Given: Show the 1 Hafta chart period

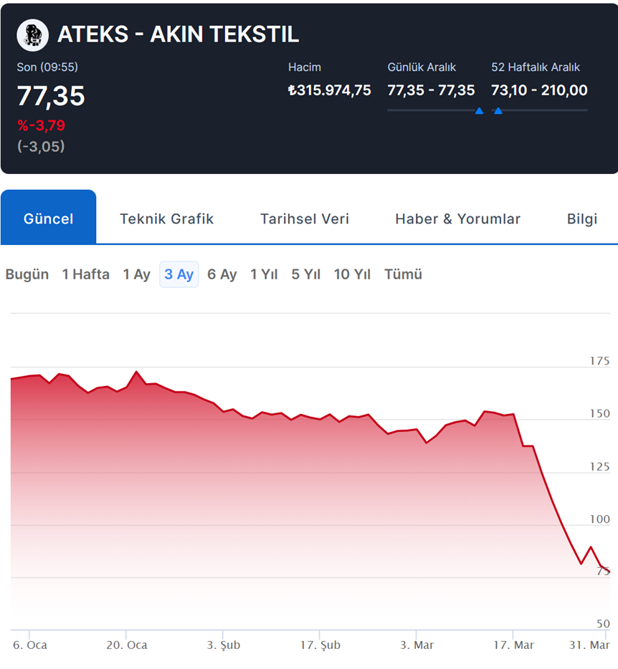Looking at the screenshot, I should pos(85,274).
